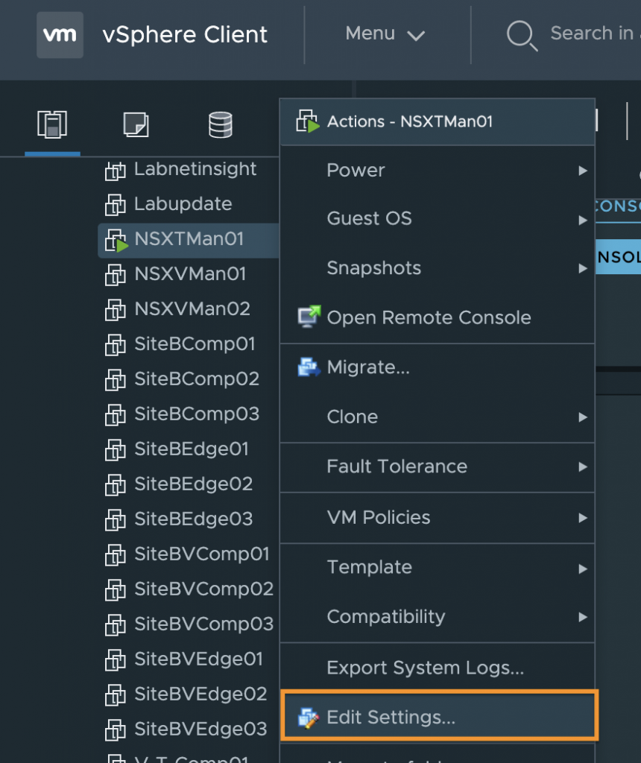
Task: Select the SiteBVComp03 VM
Action: coord(203,624)
